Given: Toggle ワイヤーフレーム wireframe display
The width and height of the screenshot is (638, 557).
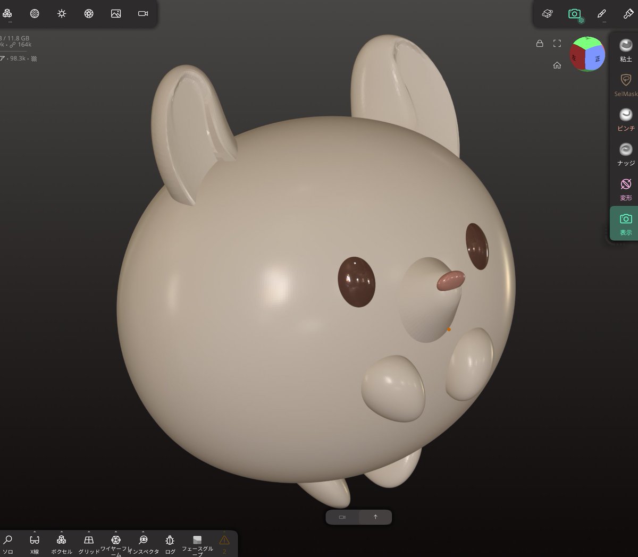Looking at the screenshot, I should pos(116,545).
